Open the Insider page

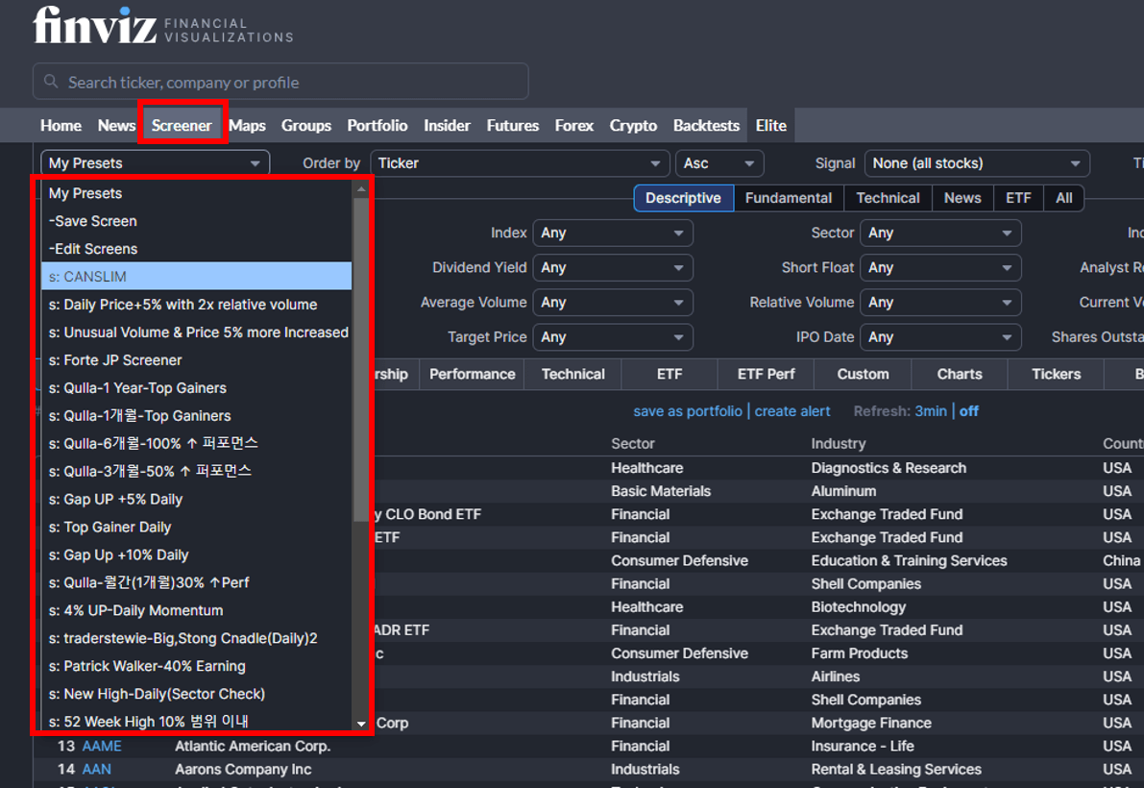[x=448, y=126]
